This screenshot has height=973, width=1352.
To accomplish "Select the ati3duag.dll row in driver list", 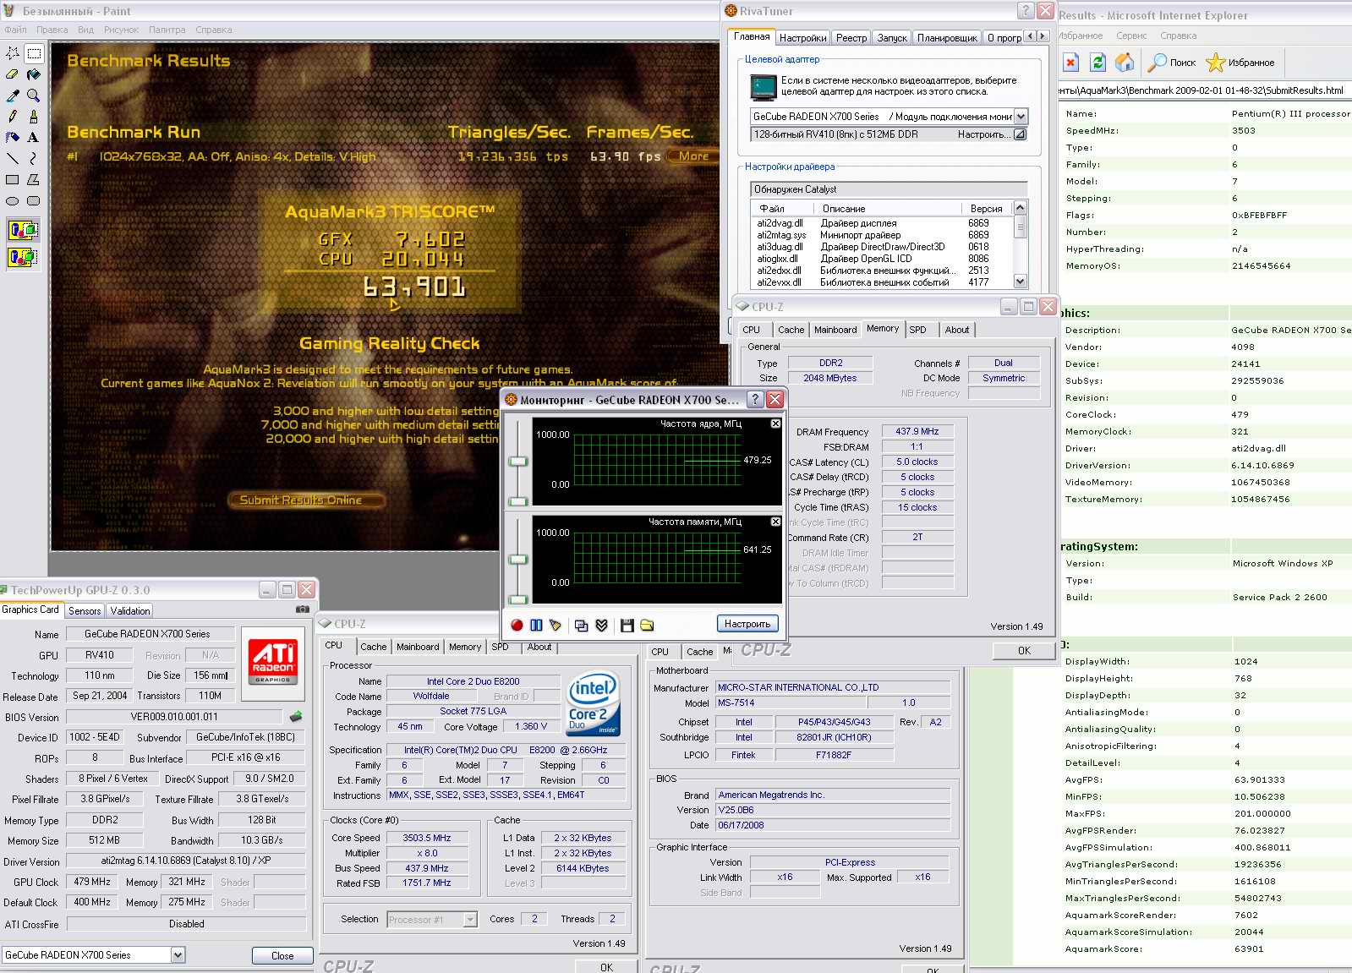I will click(x=879, y=247).
